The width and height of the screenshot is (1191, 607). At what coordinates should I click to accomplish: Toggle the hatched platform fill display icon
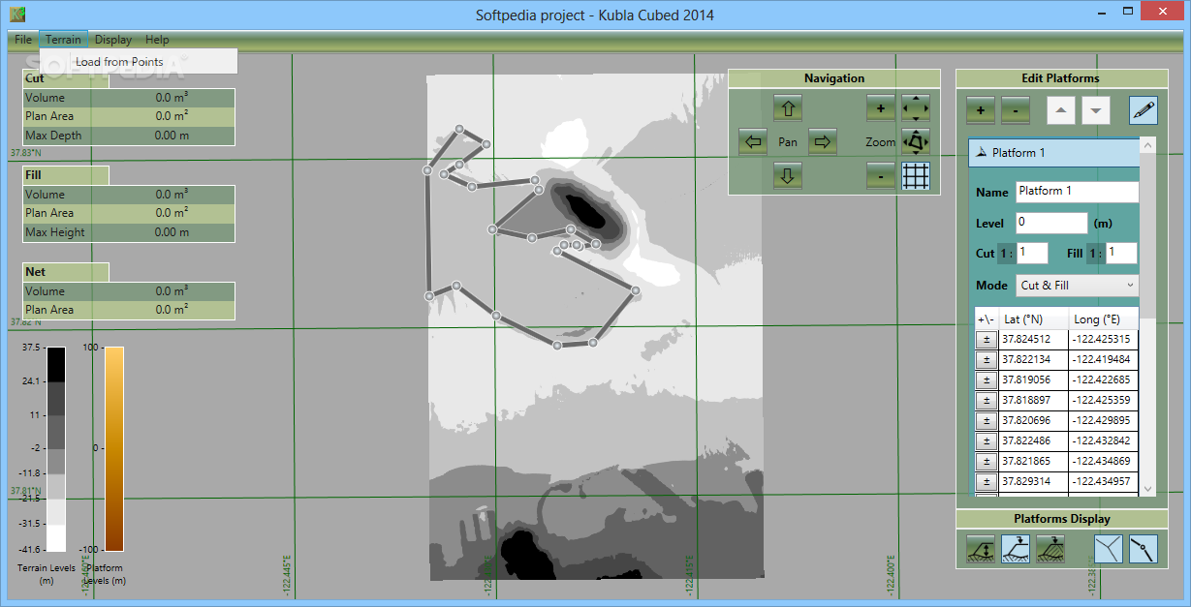1050,549
